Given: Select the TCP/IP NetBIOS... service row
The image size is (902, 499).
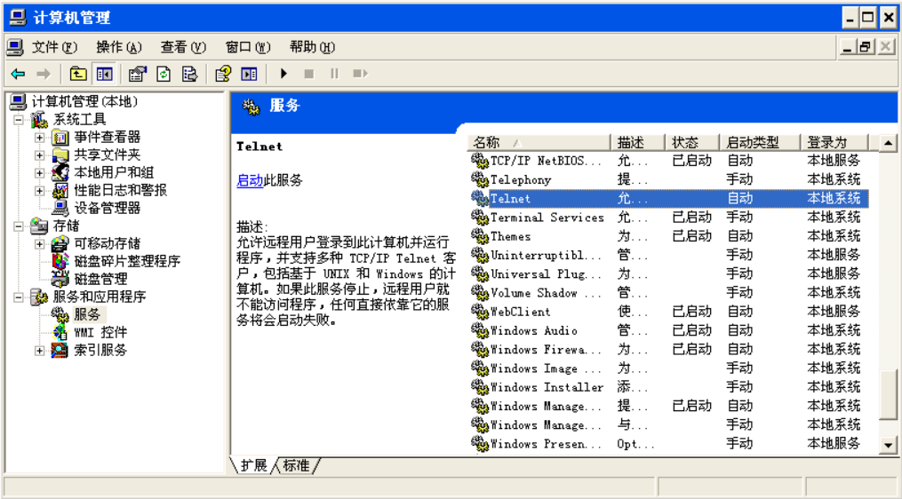Looking at the screenshot, I should [x=669, y=161].
